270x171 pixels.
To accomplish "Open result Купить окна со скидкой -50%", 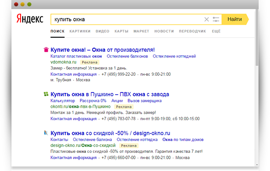I will 110,133.
